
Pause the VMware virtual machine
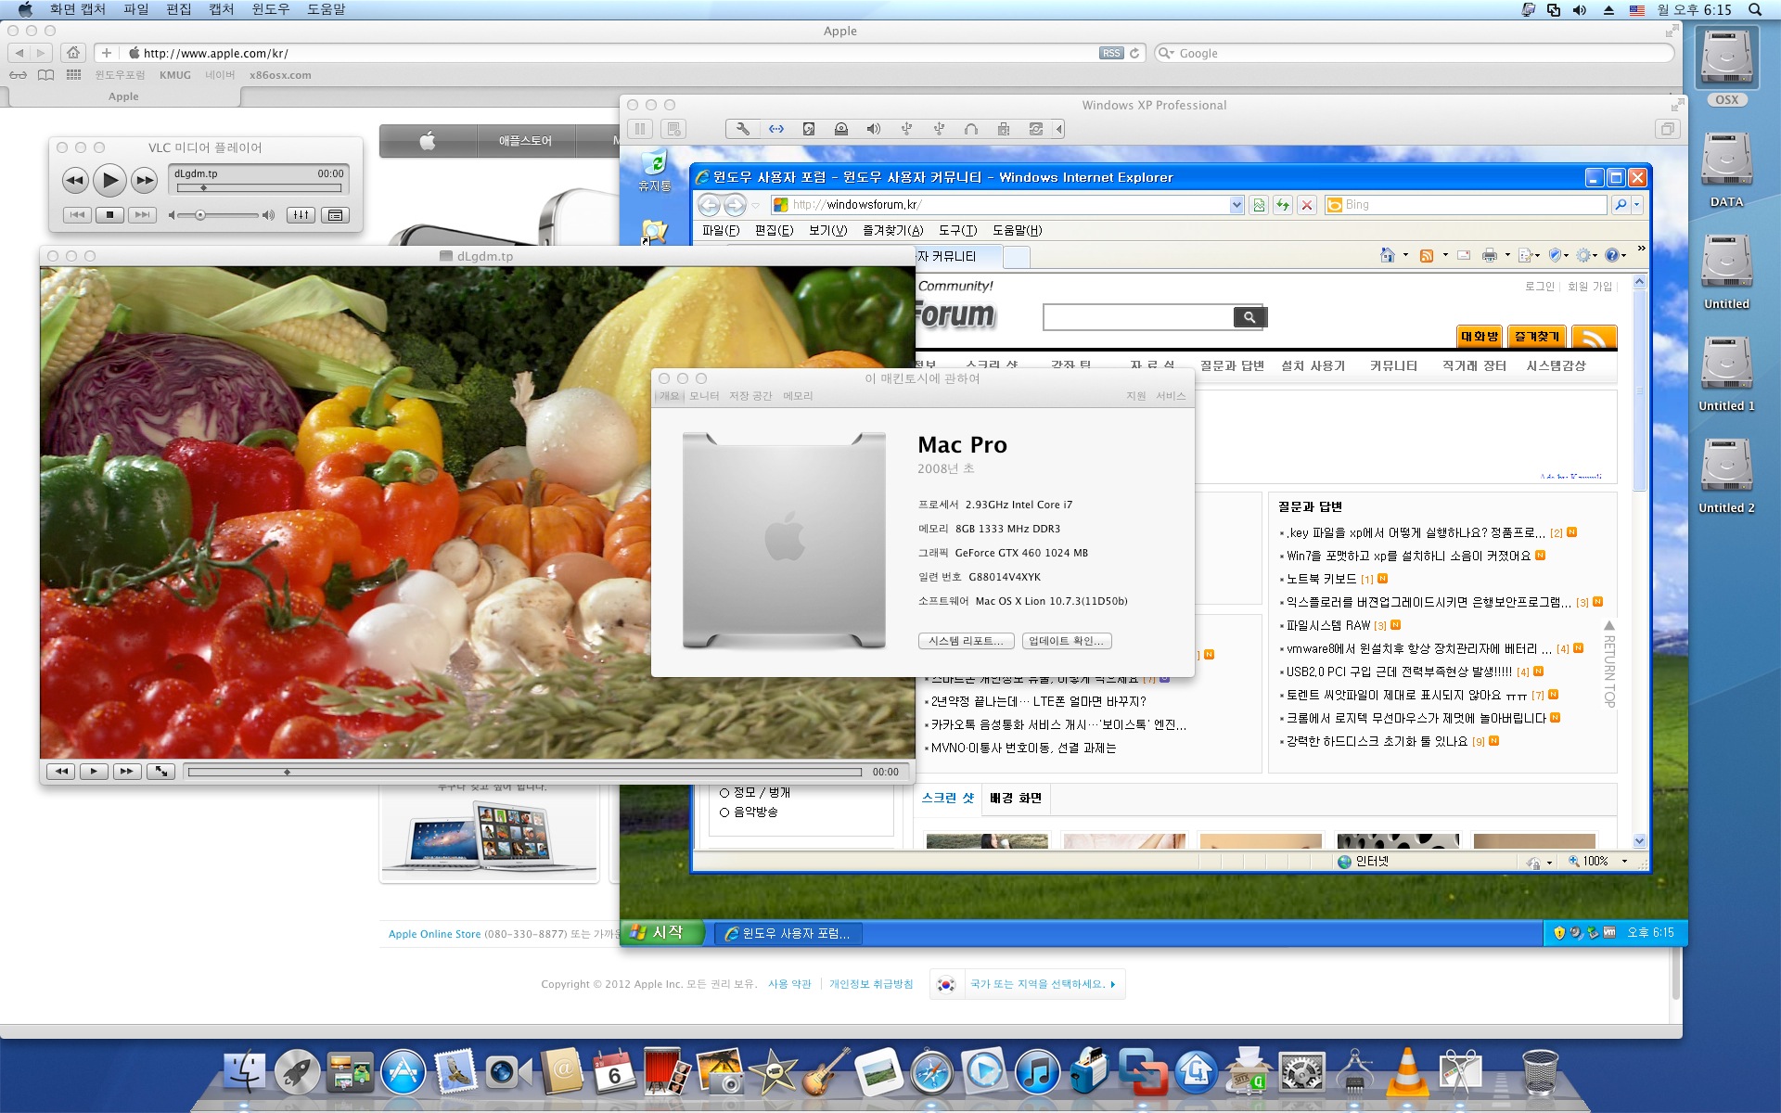[640, 129]
